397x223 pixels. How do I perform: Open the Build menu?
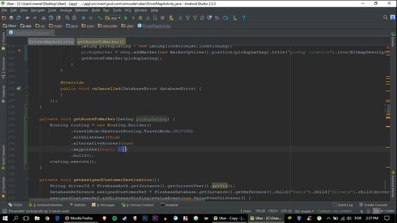click(x=96, y=11)
